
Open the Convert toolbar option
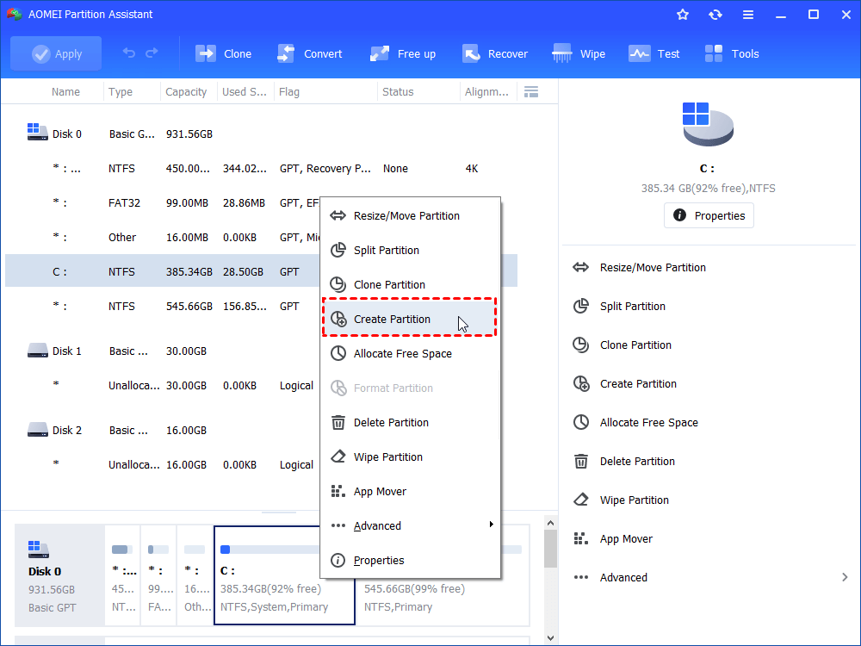click(x=310, y=53)
